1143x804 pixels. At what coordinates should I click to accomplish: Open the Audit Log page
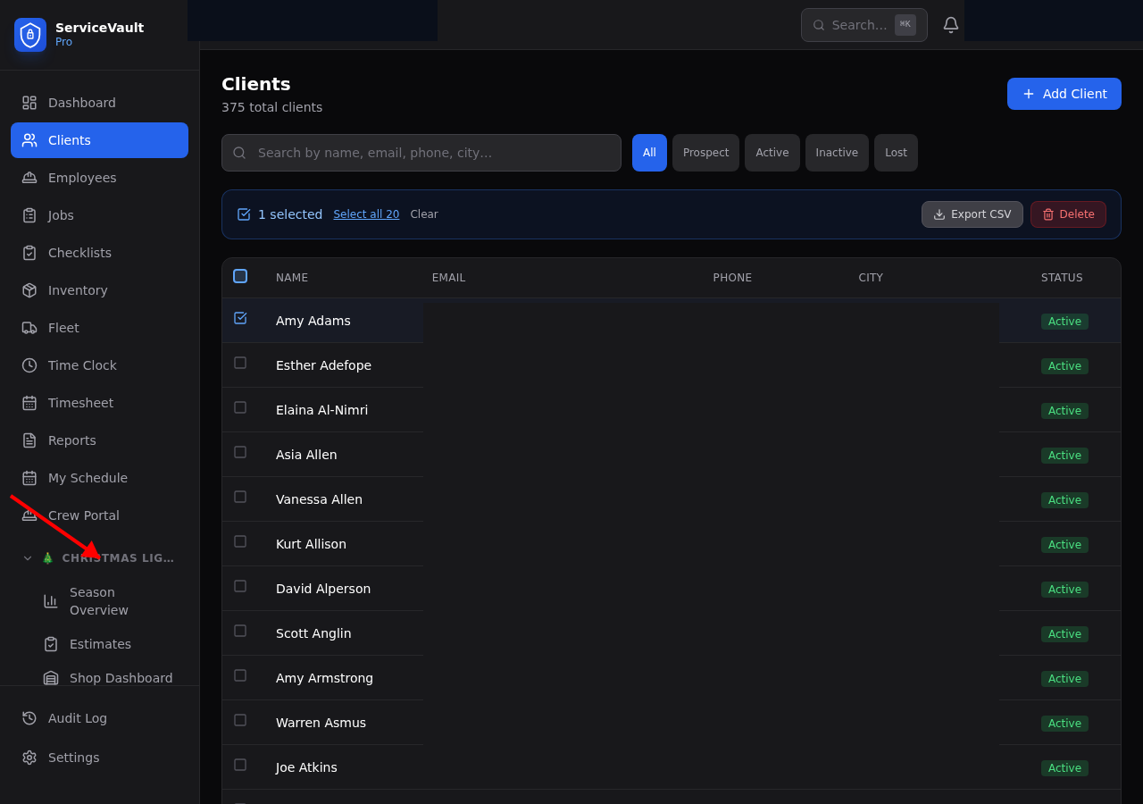click(77, 718)
